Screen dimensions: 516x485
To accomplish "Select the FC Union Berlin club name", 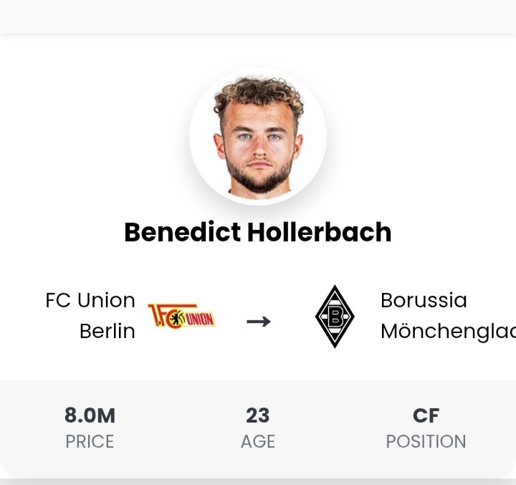I will [90, 315].
